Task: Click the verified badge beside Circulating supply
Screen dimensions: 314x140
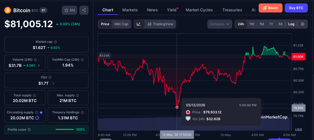Action: pyautogui.click(x=41, y=113)
